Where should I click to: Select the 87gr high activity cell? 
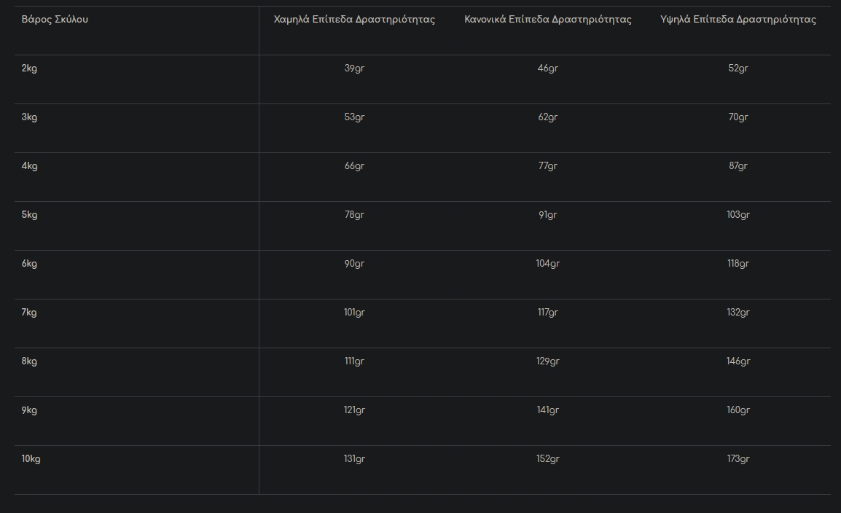738,165
